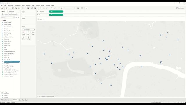Click the Run Update refresh icon
The image size is (186, 105).
click(x=23, y=8)
